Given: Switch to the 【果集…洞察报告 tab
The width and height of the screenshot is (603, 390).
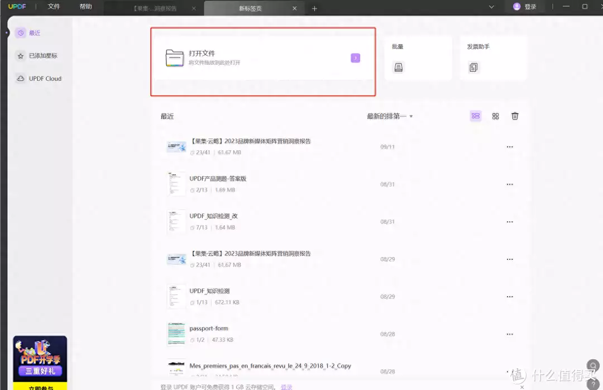Looking at the screenshot, I should click(x=155, y=8).
